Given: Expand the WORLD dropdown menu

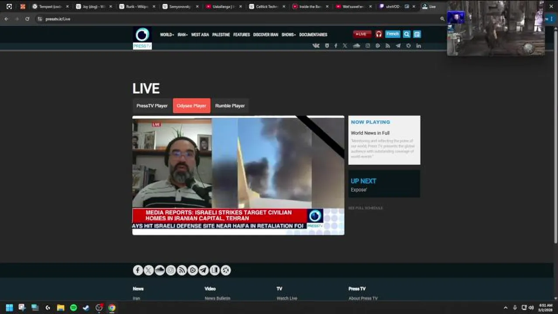Looking at the screenshot, I should [167, 34].
